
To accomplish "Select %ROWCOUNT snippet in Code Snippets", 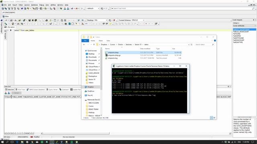I will click(239, 40).
